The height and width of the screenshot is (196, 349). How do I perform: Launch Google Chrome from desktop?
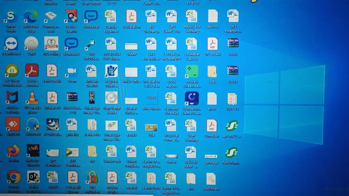coord(14,177)
